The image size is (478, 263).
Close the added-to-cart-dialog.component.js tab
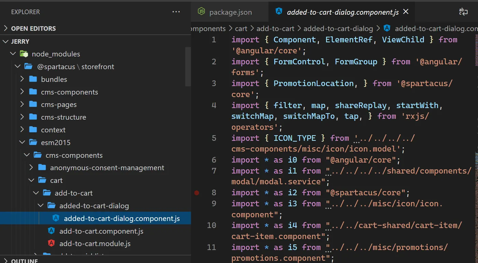[x=406, y=12]
